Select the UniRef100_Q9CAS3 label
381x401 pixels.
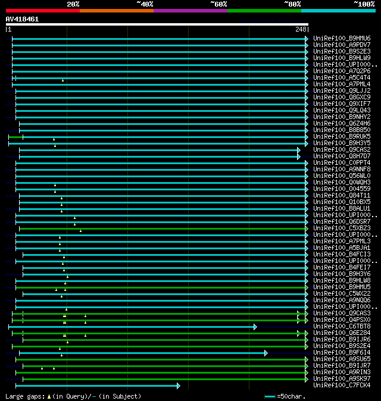[342, 314]
